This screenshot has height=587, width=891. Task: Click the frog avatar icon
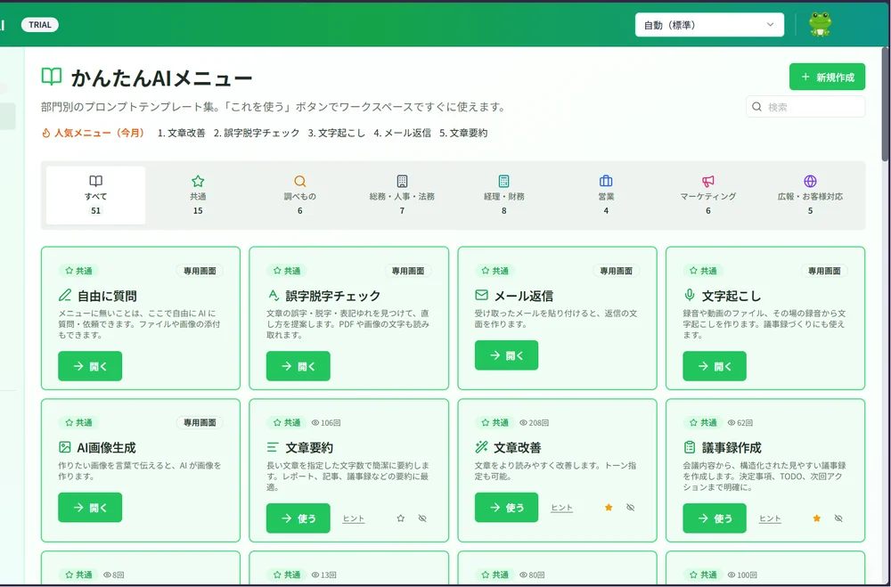point(820,25)
